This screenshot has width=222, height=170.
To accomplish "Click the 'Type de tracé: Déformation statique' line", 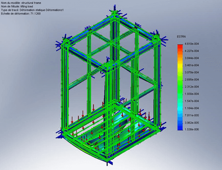I will point(32,10).
